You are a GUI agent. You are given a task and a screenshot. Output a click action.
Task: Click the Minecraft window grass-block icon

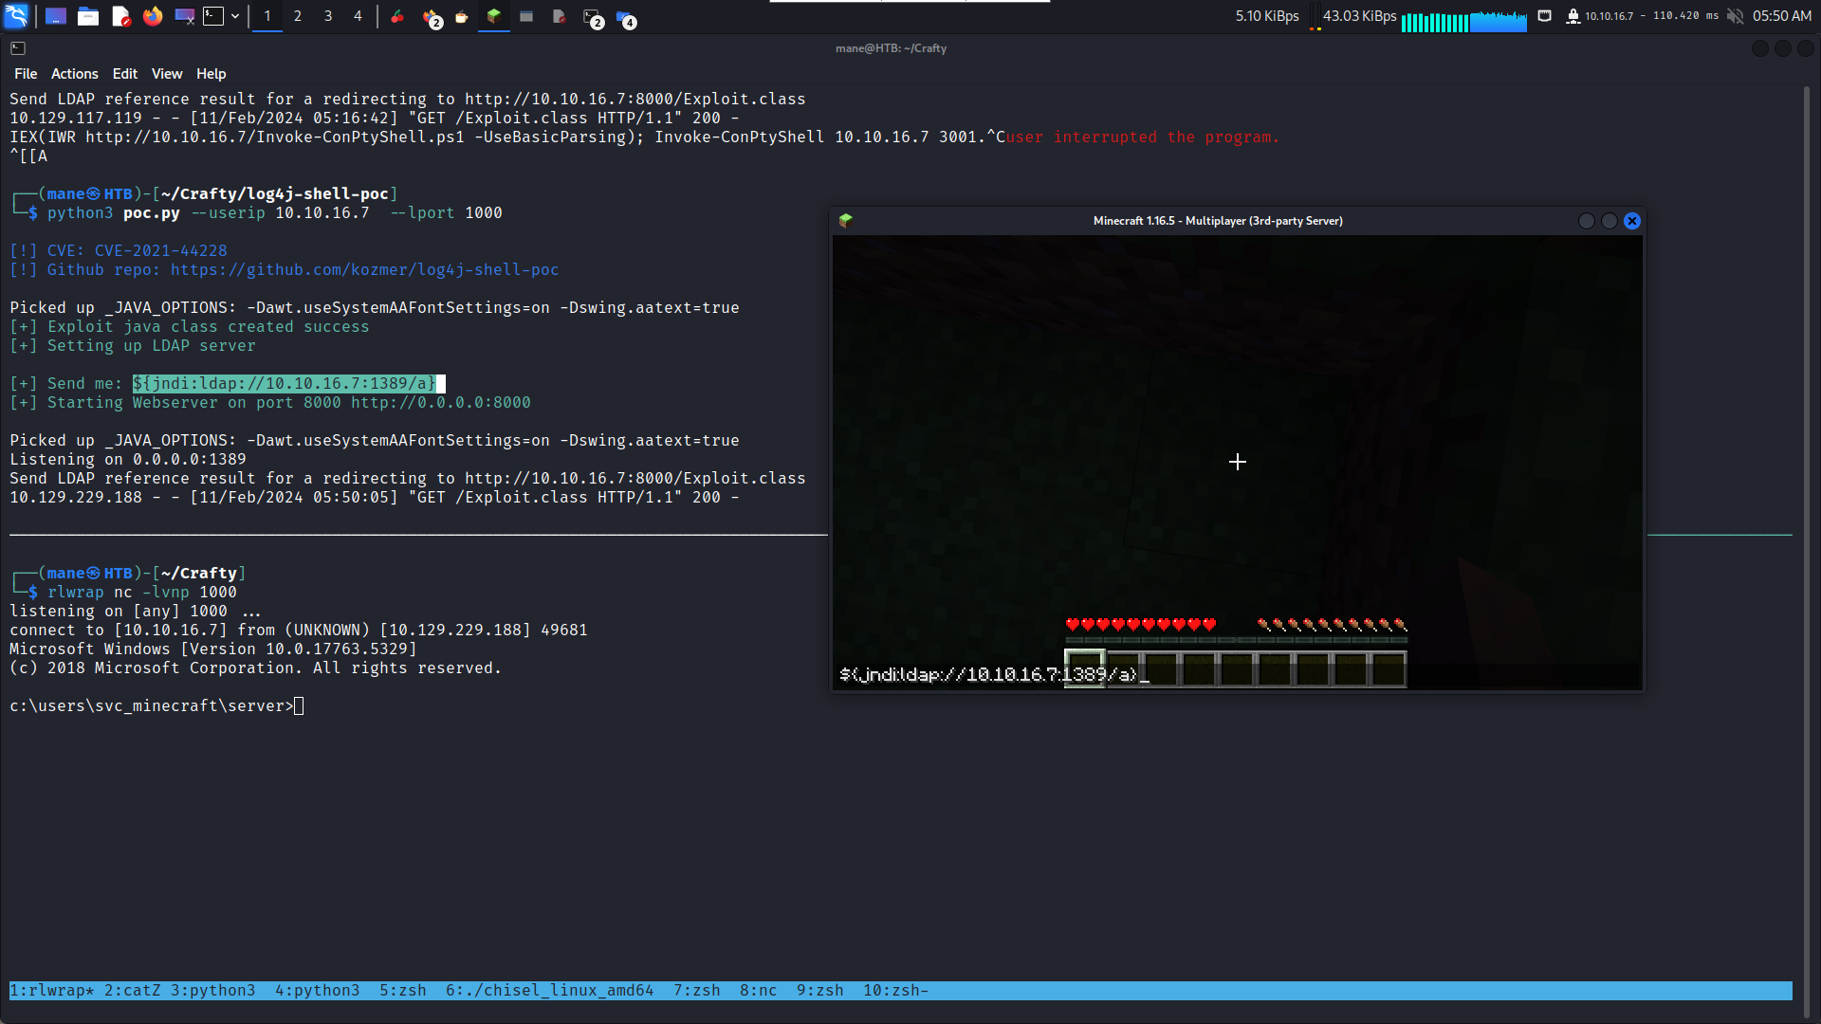pyautogui.click(x=845, y=221)
